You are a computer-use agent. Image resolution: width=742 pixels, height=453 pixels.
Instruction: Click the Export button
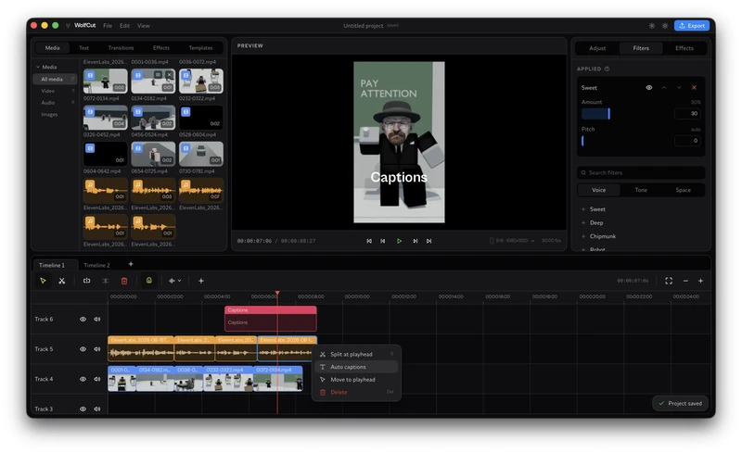[x=692, y=26]
